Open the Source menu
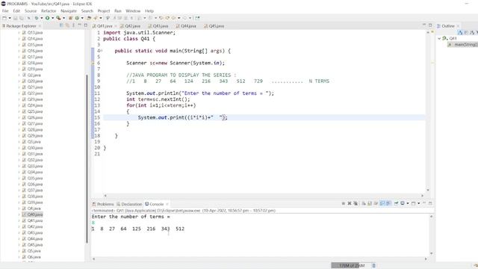 point(31,10)
